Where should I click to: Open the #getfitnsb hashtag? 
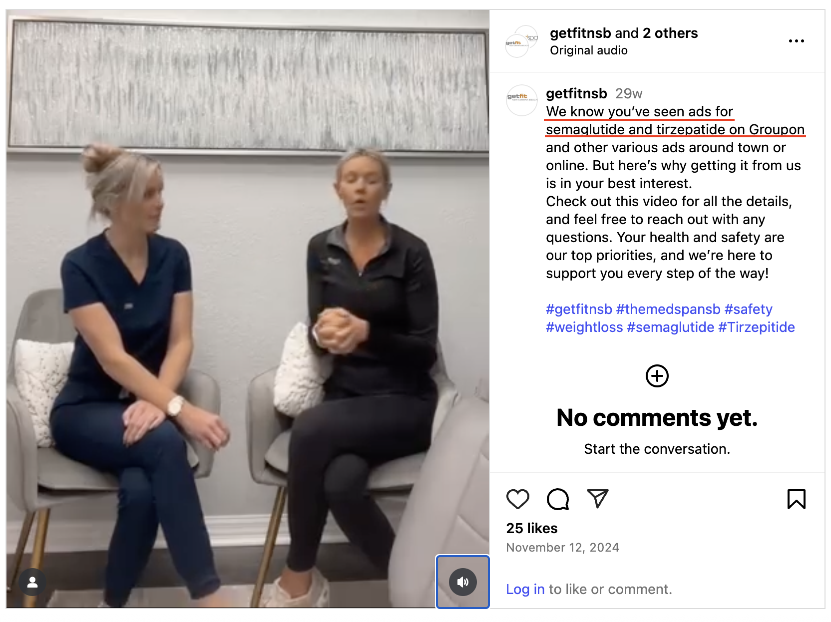(x=579, y=309)
